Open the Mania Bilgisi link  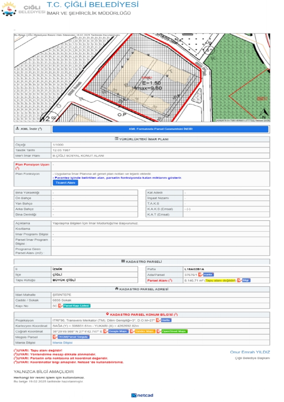point(62,342)
